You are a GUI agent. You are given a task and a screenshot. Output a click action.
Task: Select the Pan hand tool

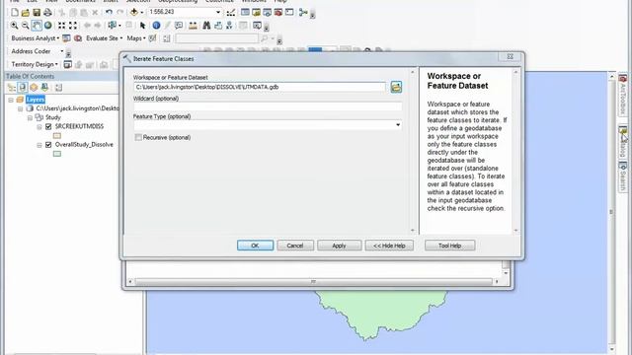coord(37,26)
